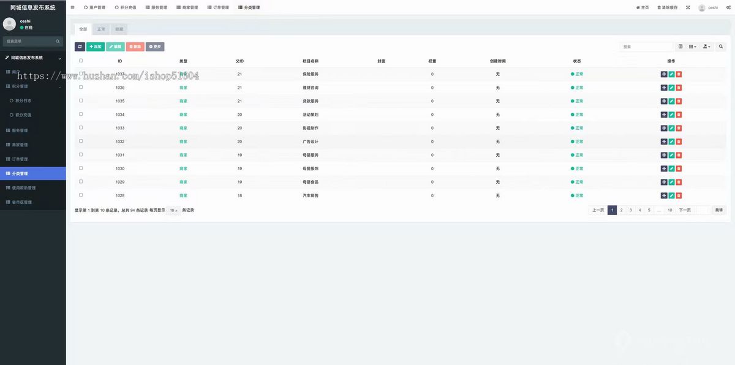Enter fullscreen mode via the top bar icon
The height and width of the screenshot is (365, 735).
687,7
